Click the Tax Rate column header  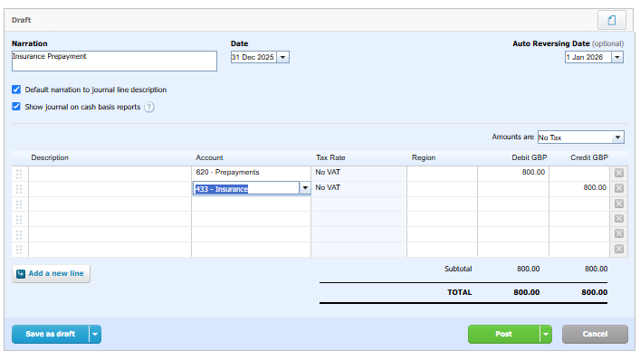pos(330,157)
